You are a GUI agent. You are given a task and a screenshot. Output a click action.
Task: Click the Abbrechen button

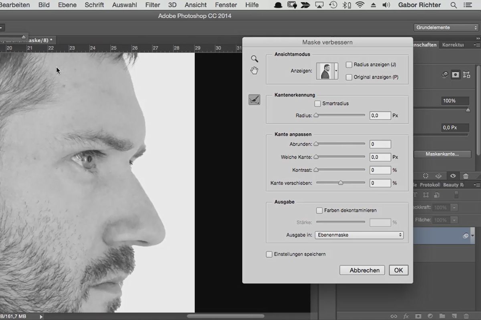click(x=362, y=270)
